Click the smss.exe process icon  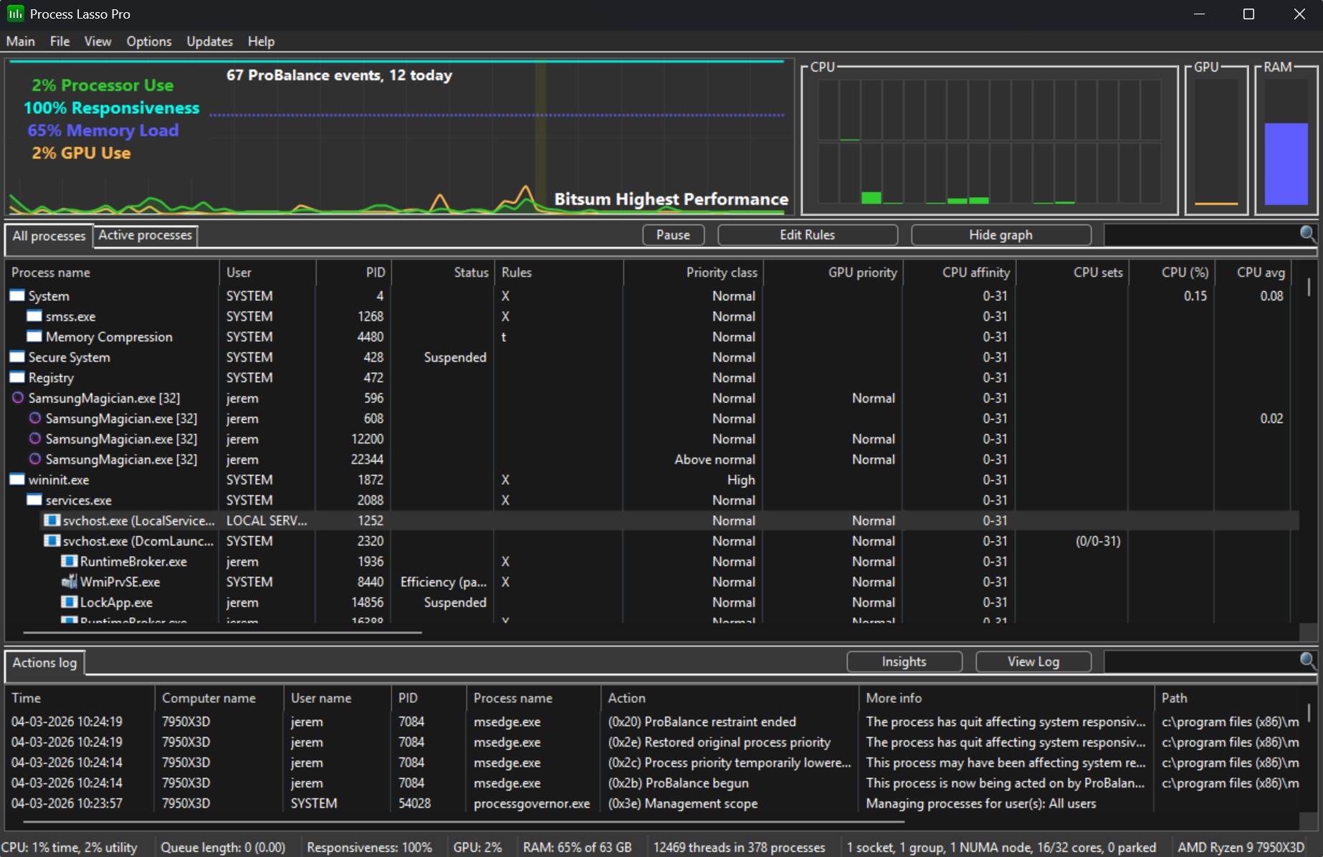(34, 315)
